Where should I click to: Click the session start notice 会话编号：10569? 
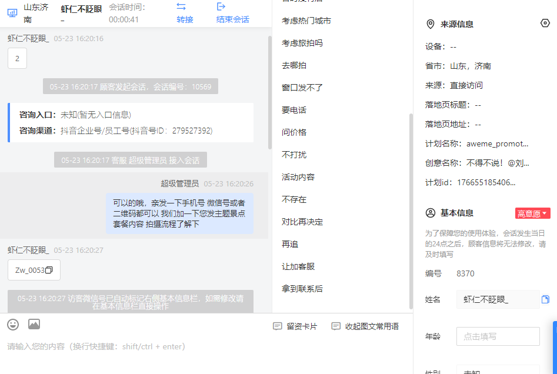click(x=131, y=86)
